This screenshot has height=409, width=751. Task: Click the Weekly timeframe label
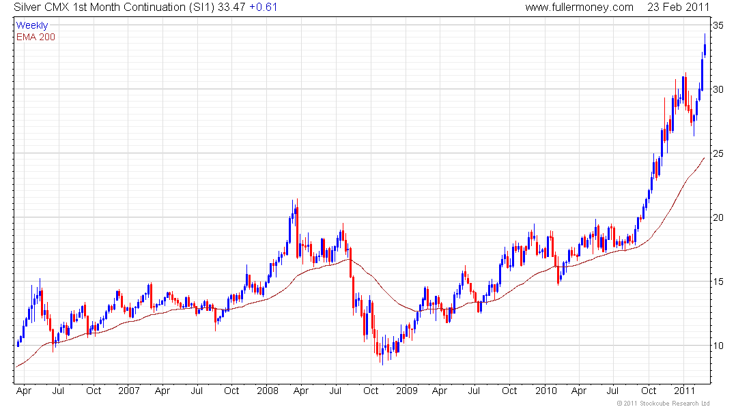pyautogui.click(x=32, y=25)
